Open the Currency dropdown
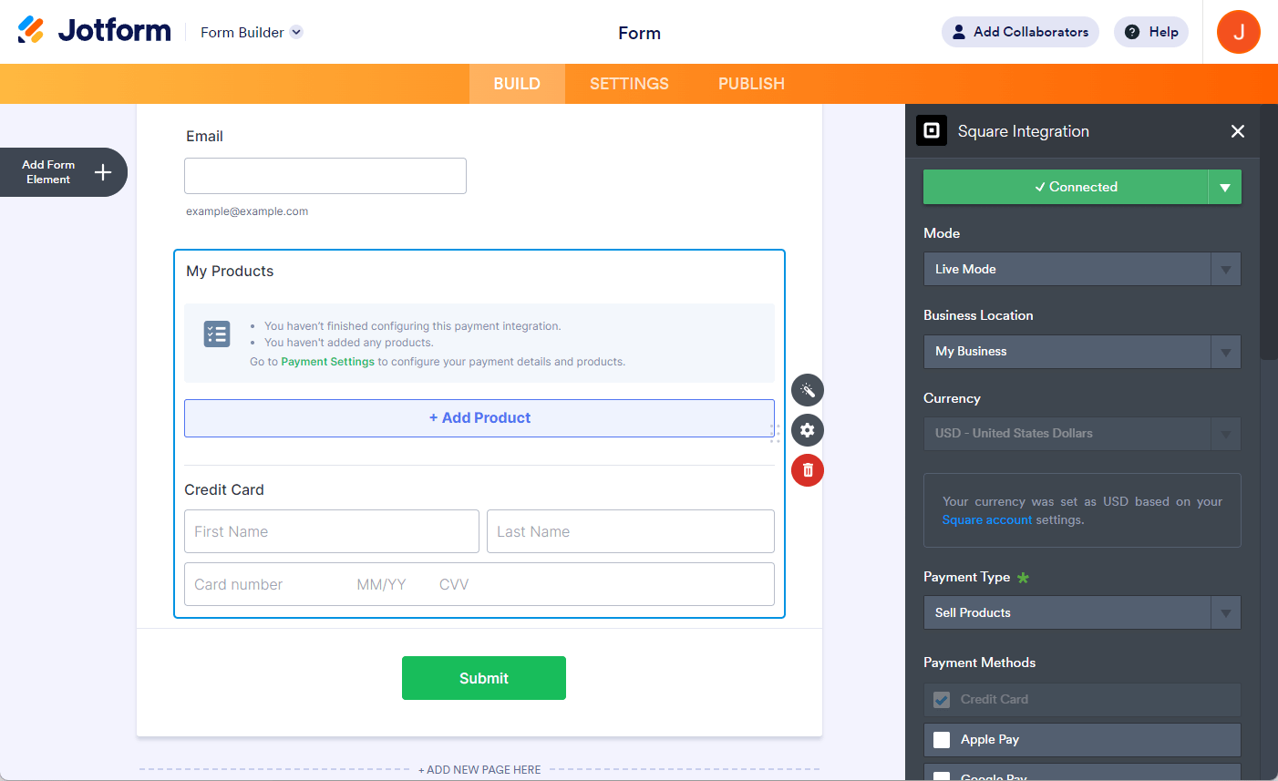The height and width of the screenshot is (781, 1278). click(x=1082, y=434)
